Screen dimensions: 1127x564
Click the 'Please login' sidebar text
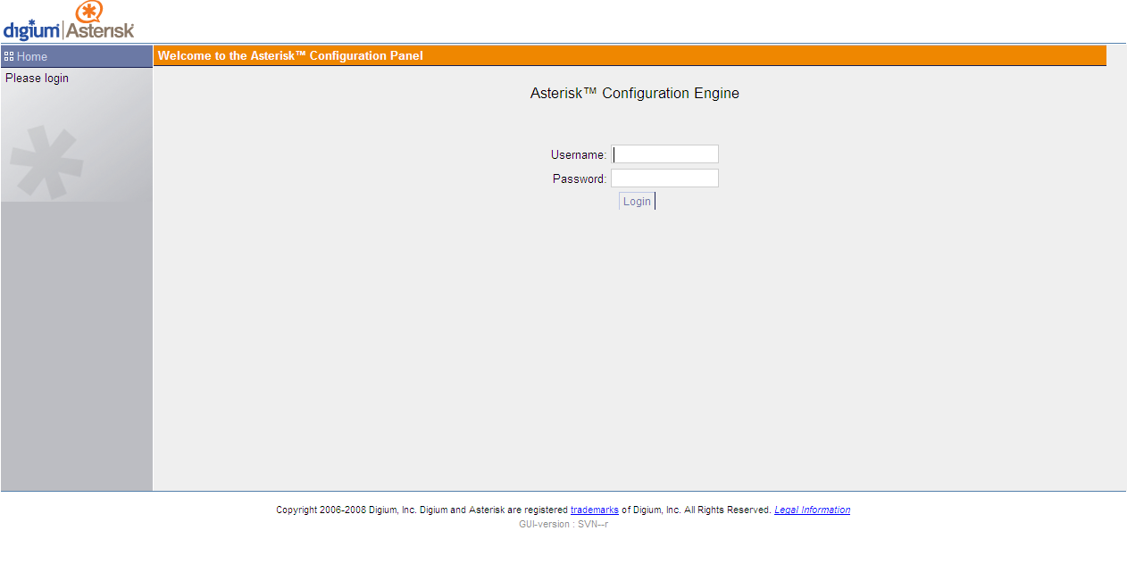(x=37, y=79)
